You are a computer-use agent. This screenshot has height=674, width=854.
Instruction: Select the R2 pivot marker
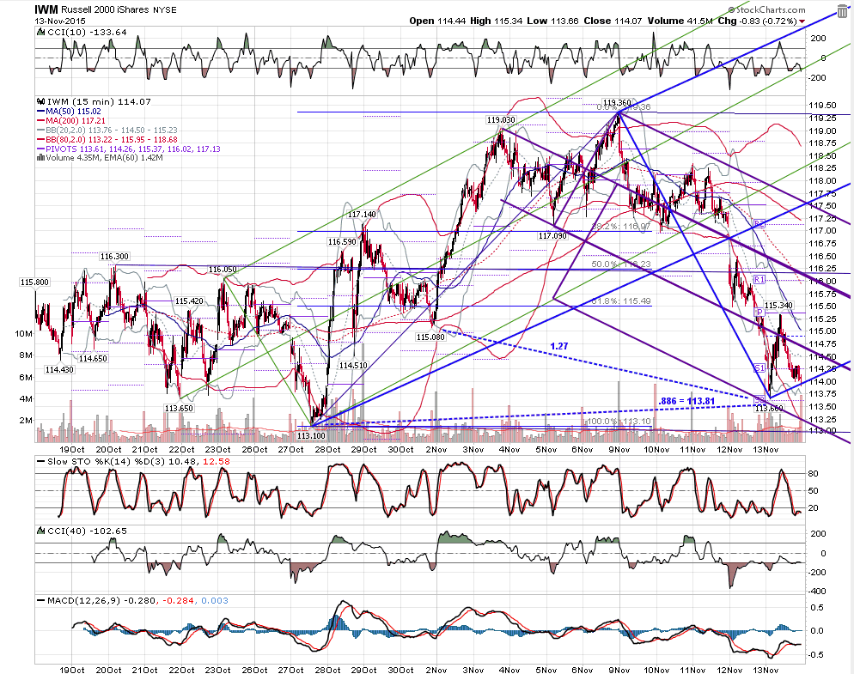point(759,223)
